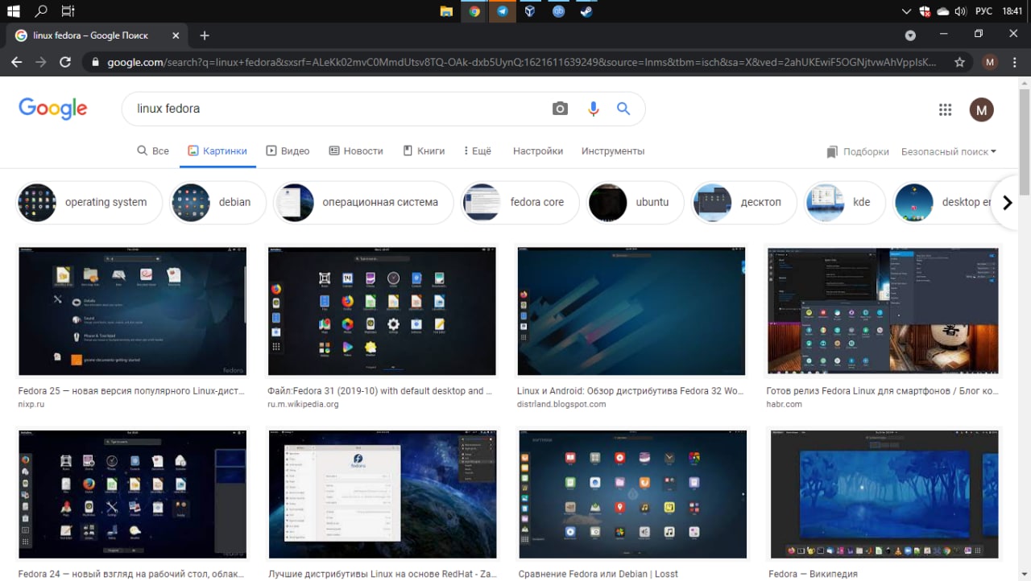1031x581 pixels.
Task: Open the habr.com source link
Action: coord(785,404)
